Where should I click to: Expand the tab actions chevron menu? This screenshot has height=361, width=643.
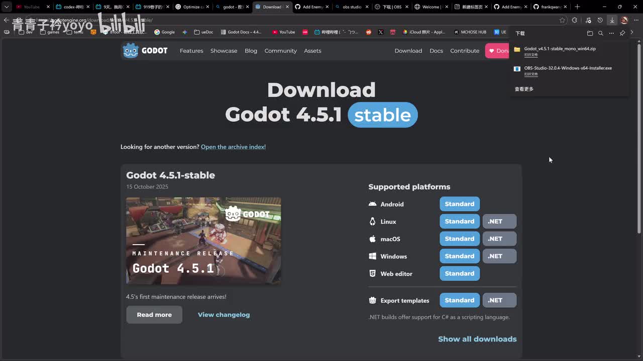[6, 7]
